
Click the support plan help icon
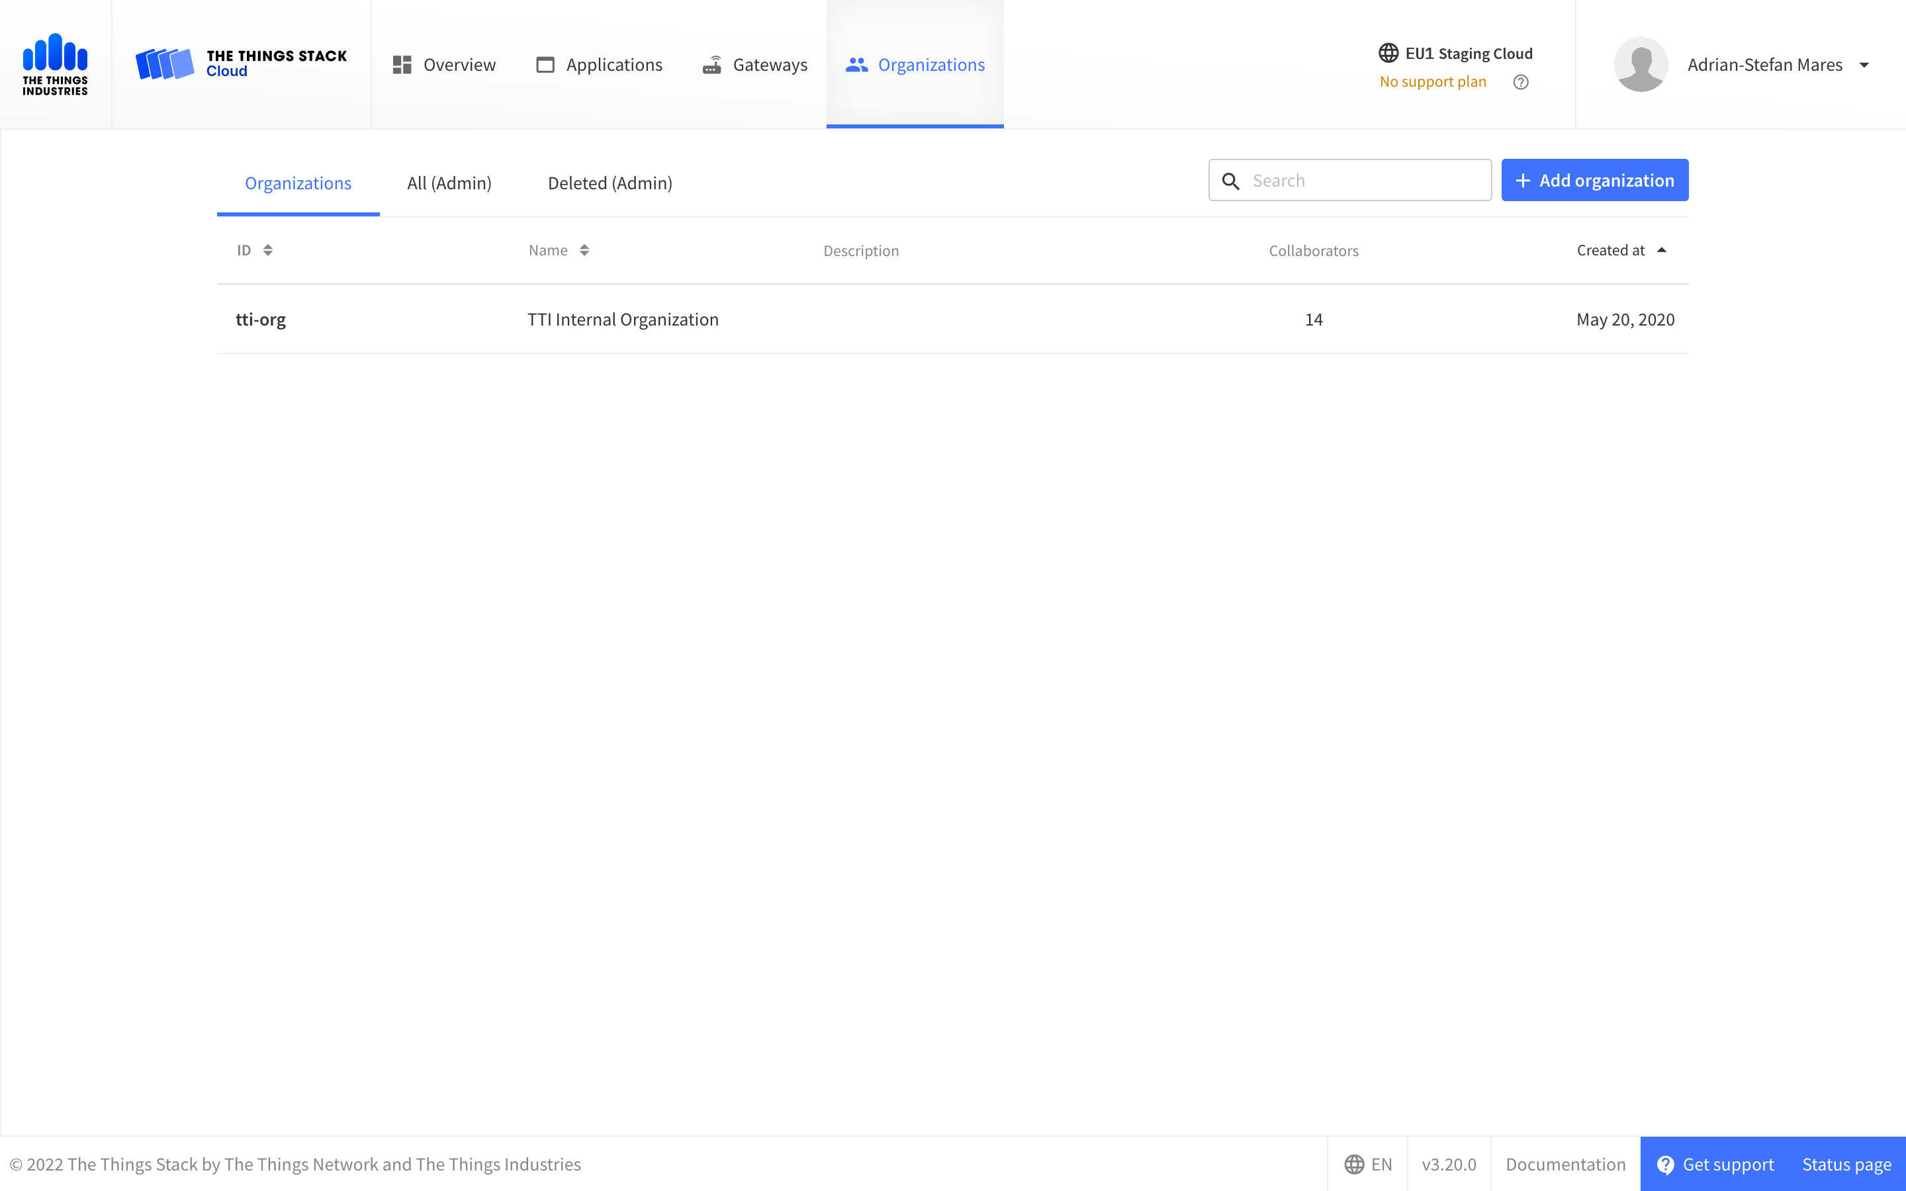pos(1521,82)
